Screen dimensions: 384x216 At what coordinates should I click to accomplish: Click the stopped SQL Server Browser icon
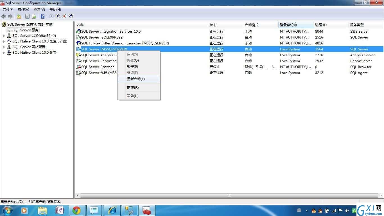tap(78, 67)
